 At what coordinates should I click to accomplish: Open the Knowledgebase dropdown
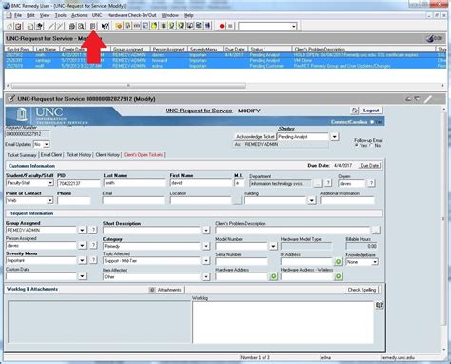pos(375,262)
